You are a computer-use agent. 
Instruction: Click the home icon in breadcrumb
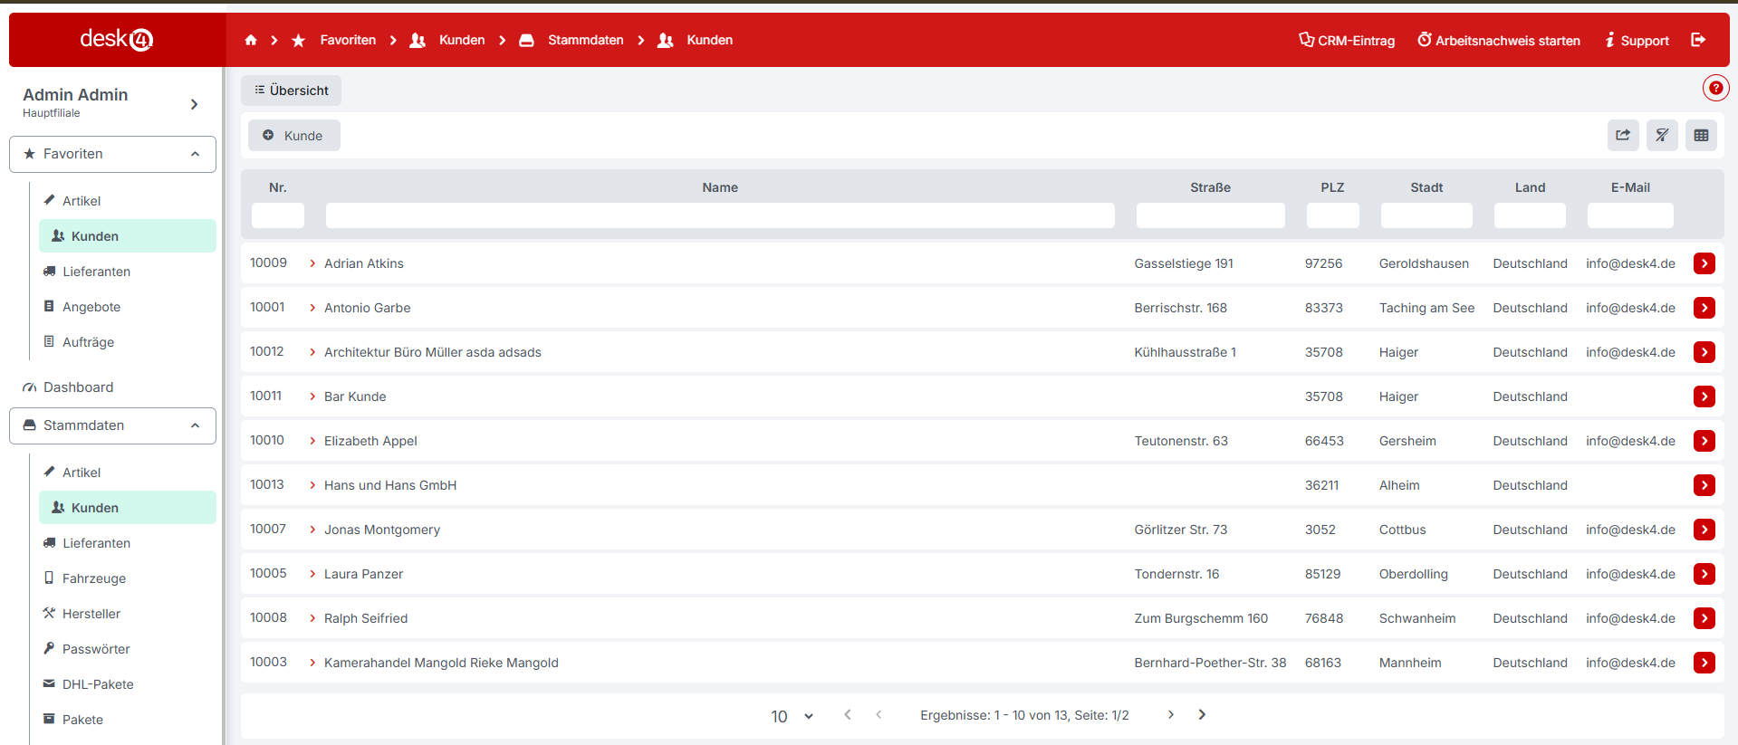[251, 40]
